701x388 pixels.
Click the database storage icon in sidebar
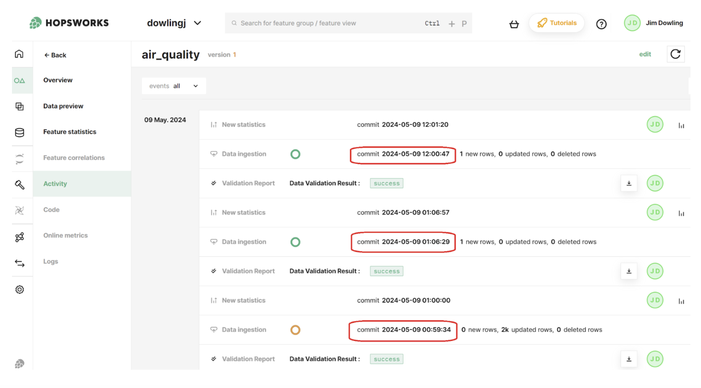click(19, 132)
